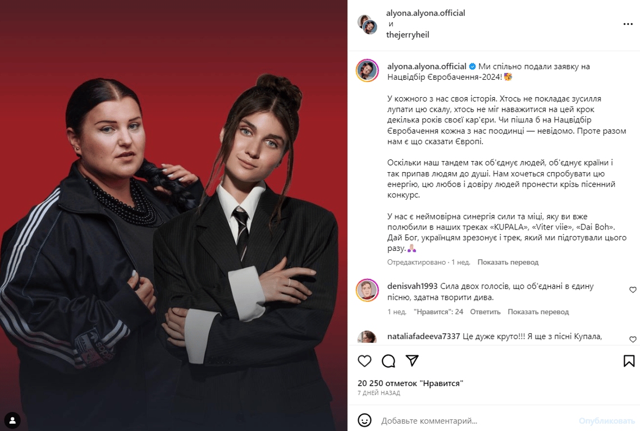Share post with paper plane icon
The width and height of the screenshot is (640, 431).
412,360
